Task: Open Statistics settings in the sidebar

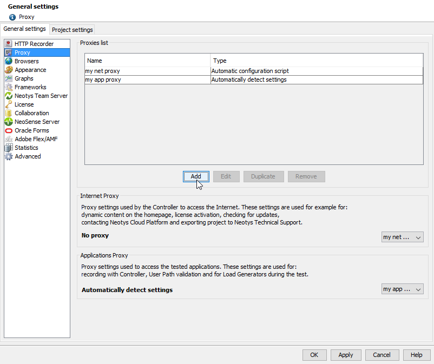Action: (x=27, y=148)
